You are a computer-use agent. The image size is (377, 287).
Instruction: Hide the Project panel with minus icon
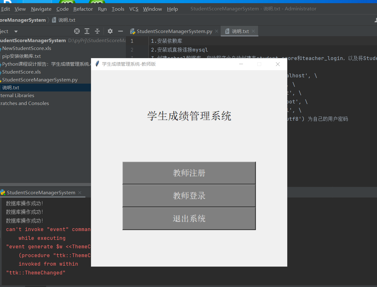pyautogui.click(x=120, y=31)
